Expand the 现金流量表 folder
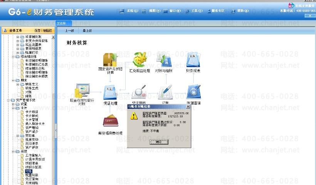The height and width of the screenshot is (185, 316). click(18, 45)
